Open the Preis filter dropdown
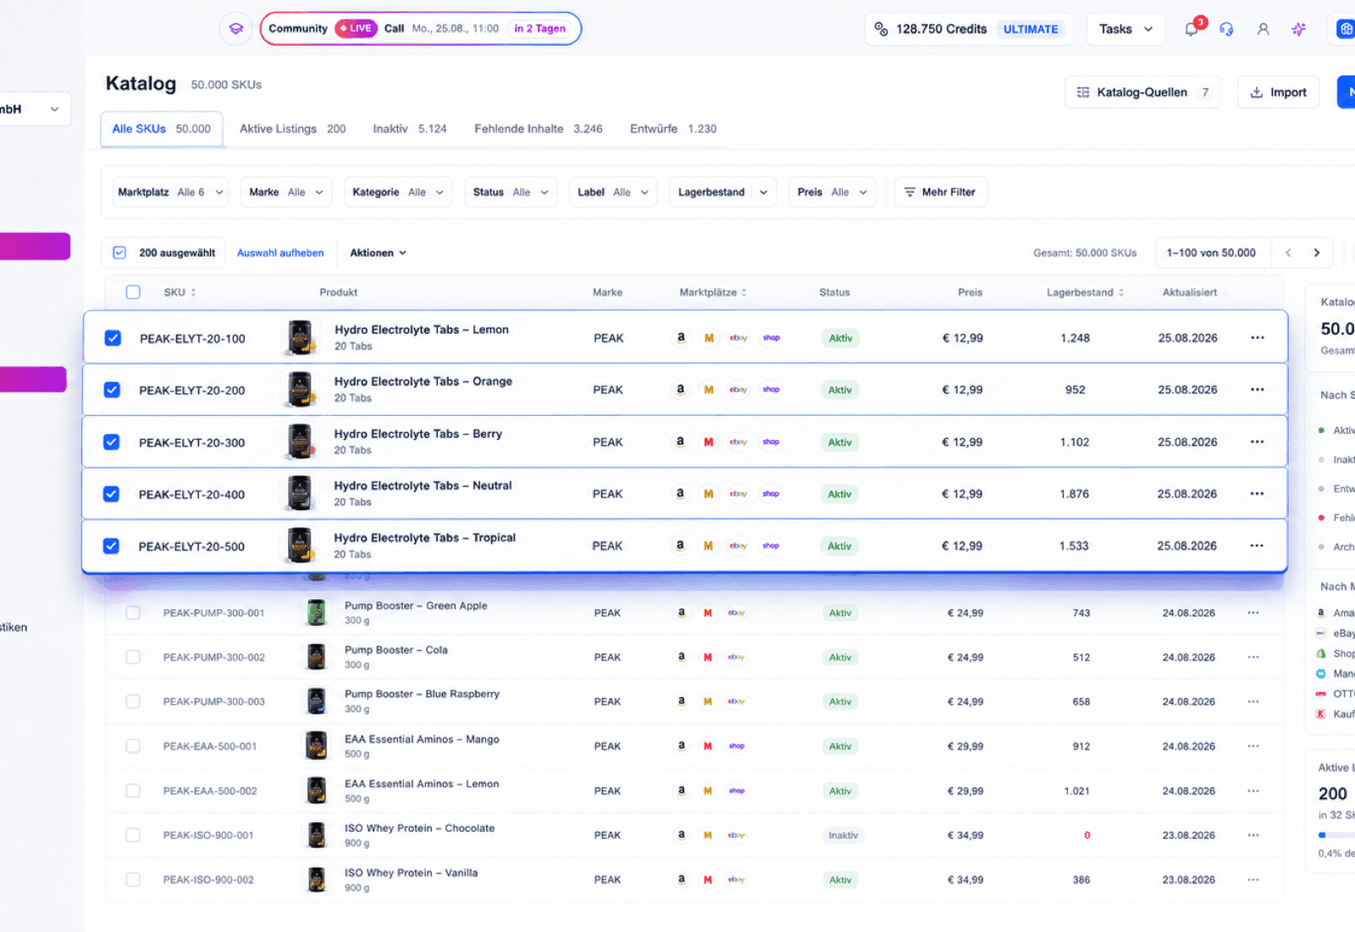1355x932 pixels. tap(832, 192)
